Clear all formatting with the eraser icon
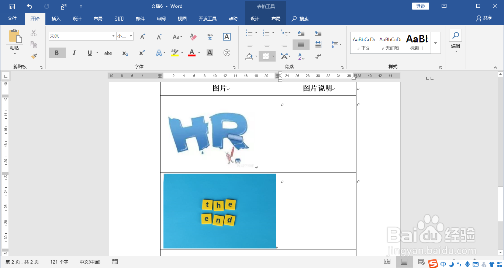The image size is (504, 268). (193, 36)
